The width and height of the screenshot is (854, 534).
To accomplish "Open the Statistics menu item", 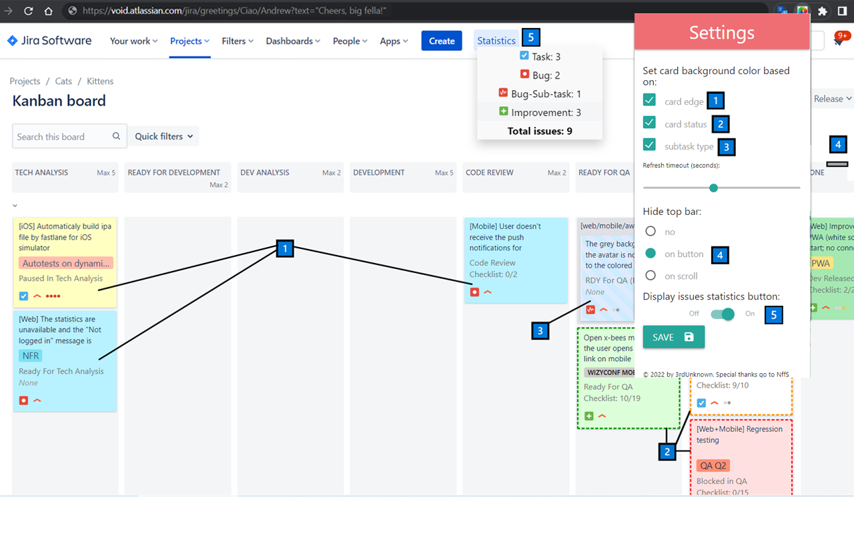I will pos(496,41).
